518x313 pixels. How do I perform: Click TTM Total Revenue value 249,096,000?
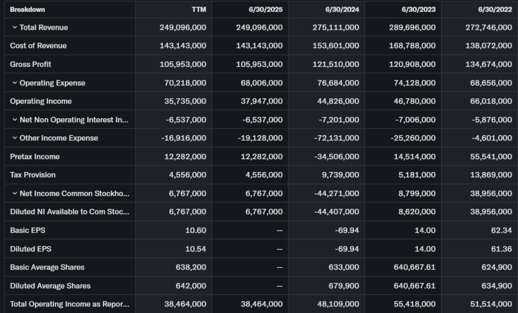click(x=183, y=27)
